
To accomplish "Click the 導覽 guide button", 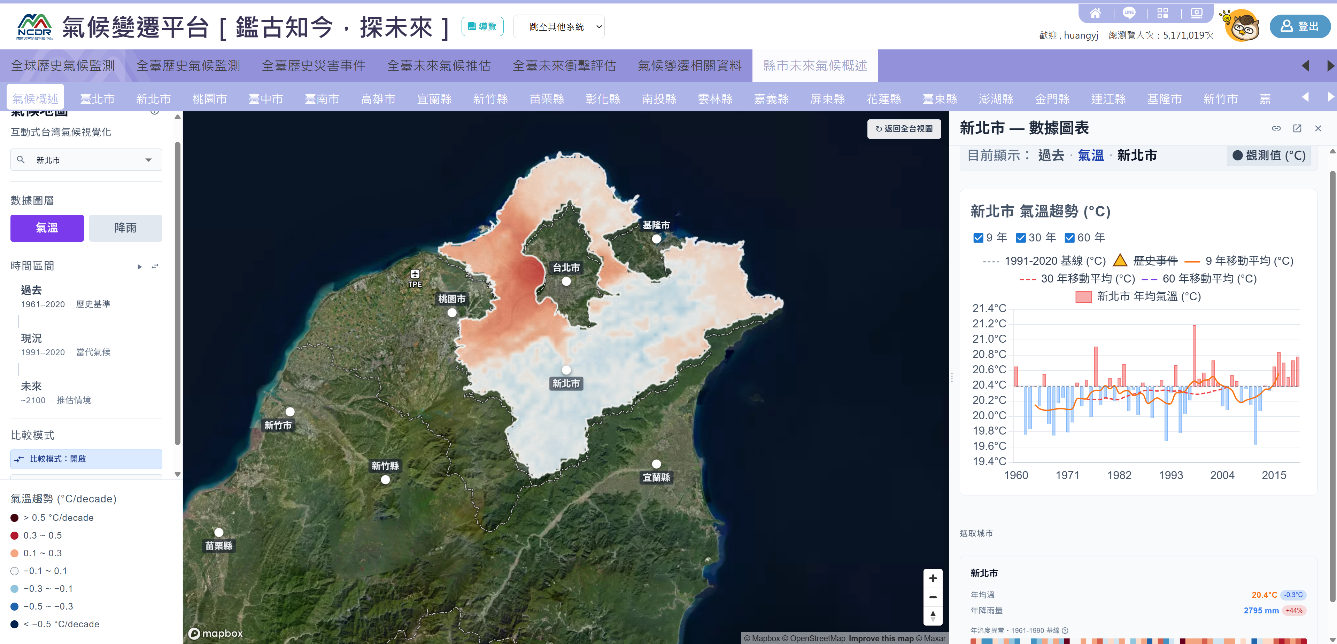I will coord(482,26).
